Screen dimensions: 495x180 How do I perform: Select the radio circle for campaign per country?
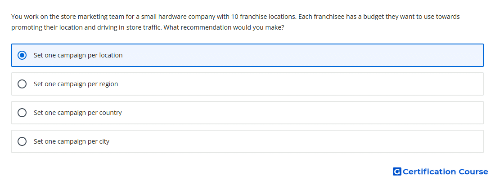[22, 113]
